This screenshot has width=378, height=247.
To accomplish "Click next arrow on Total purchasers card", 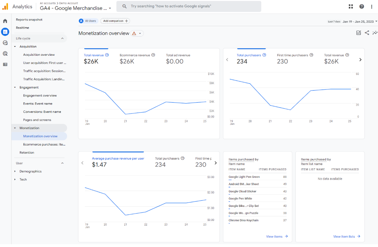I will (360, 60).
